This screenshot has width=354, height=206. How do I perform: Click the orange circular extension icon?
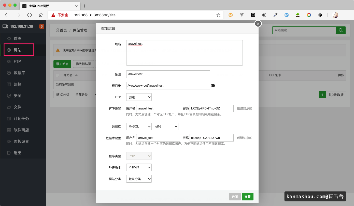pos(231,15)
